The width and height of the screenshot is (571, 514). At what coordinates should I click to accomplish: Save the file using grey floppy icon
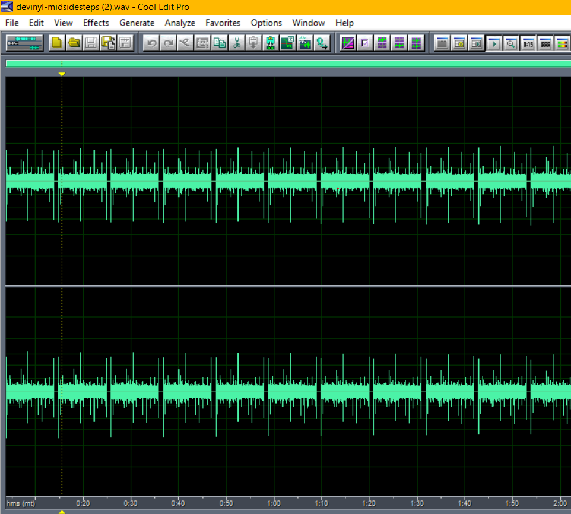[x=91, y=43]
